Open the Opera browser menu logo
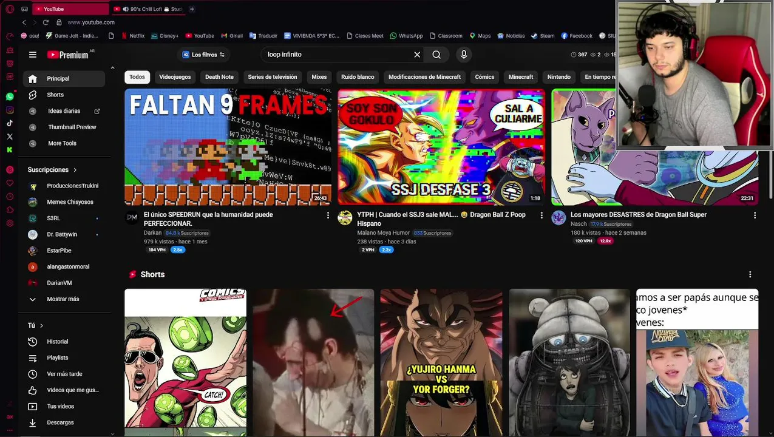 10,9
